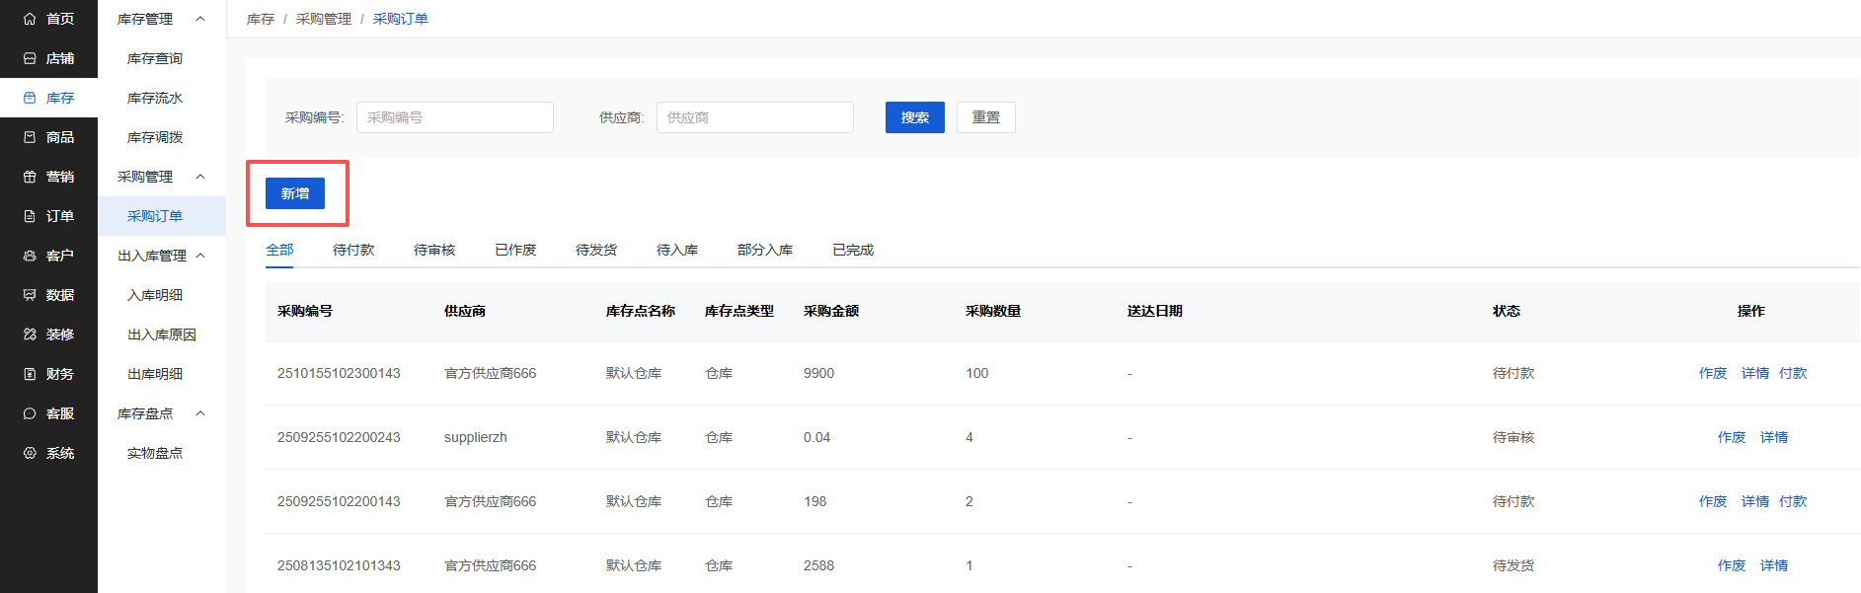The height and width of the screenshot is (593, 1861).
Task: Switch to the 已完成 tab
Action: [853, 250]
